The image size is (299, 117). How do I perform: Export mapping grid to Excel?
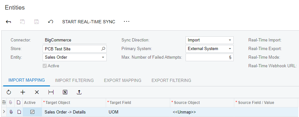pos(65,92)
